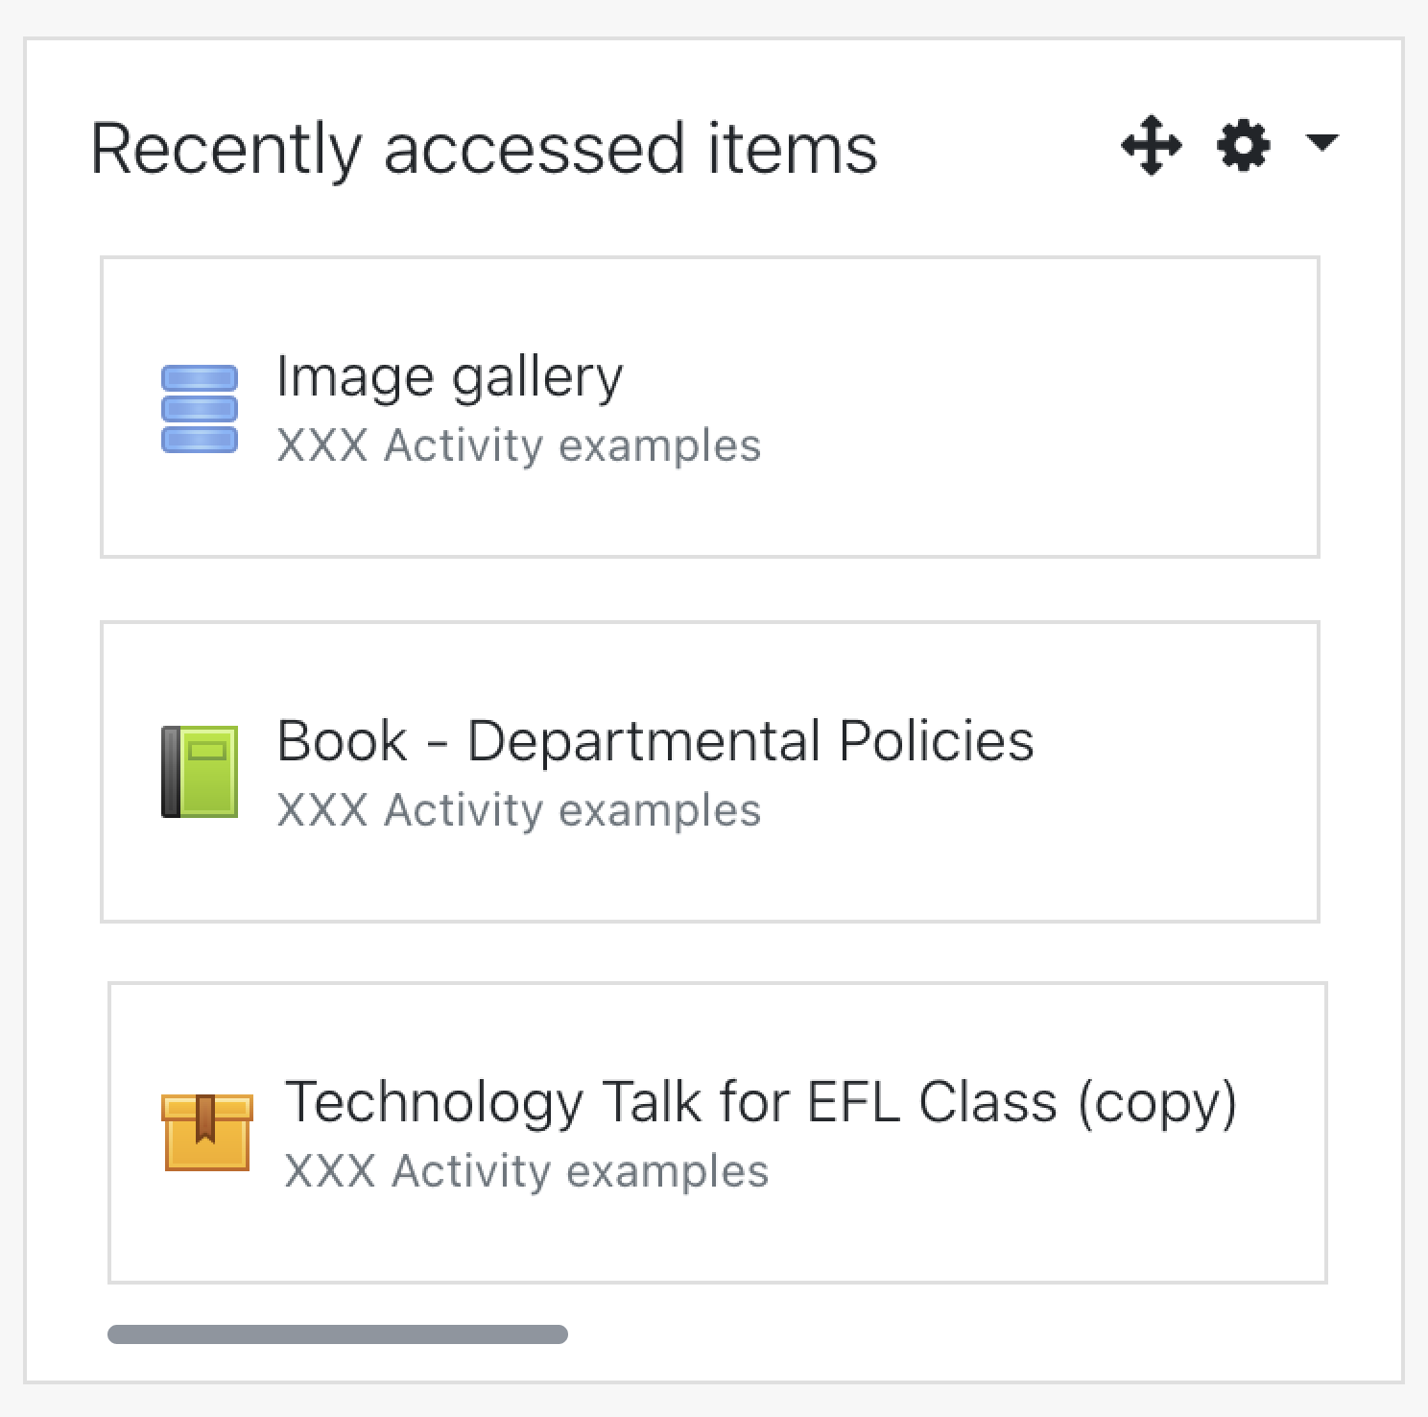
Task: Click the horizontal scrollbar thumb
Action: (338, 1334)
